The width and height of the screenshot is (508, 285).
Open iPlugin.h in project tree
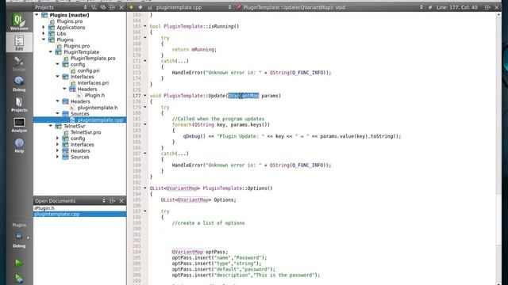[94, 95]
